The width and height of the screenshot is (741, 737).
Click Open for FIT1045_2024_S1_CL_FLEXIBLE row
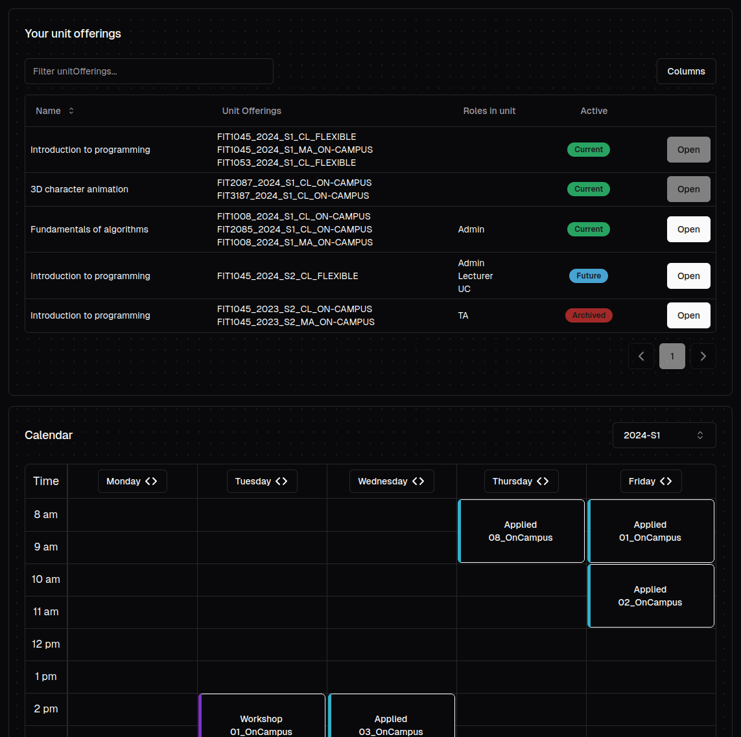688,150
